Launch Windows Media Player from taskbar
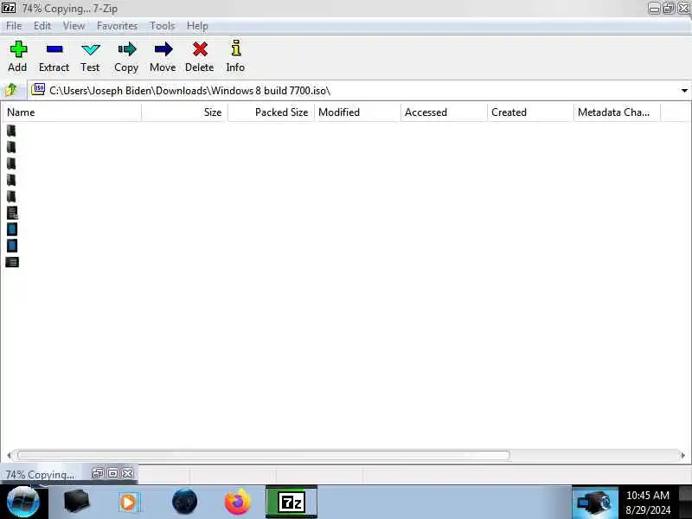This screenshot has width=692, height=519. (x=128, y=503)
